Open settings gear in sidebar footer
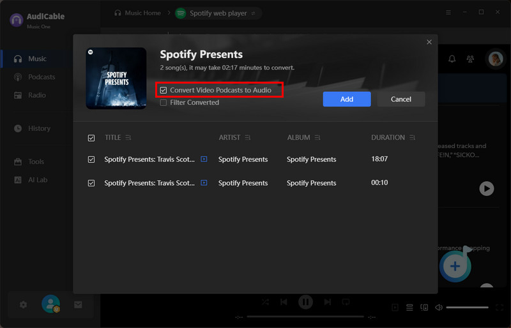Image resolution: width=511 pixels, height=328 pixels. click(23, 305)
